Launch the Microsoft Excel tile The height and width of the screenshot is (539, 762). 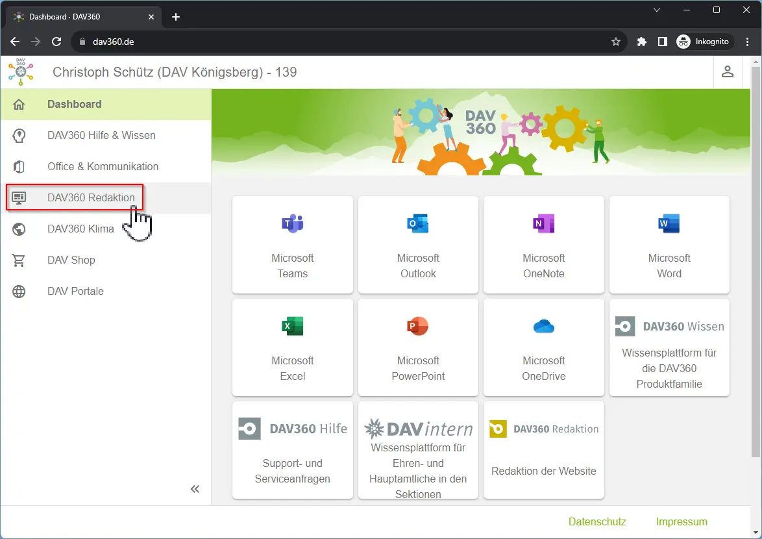click(x=292, y=347)
